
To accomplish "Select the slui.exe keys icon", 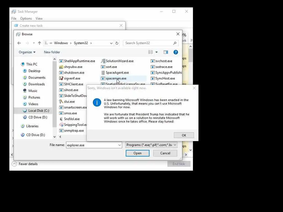I will click(x=61, y=102).
